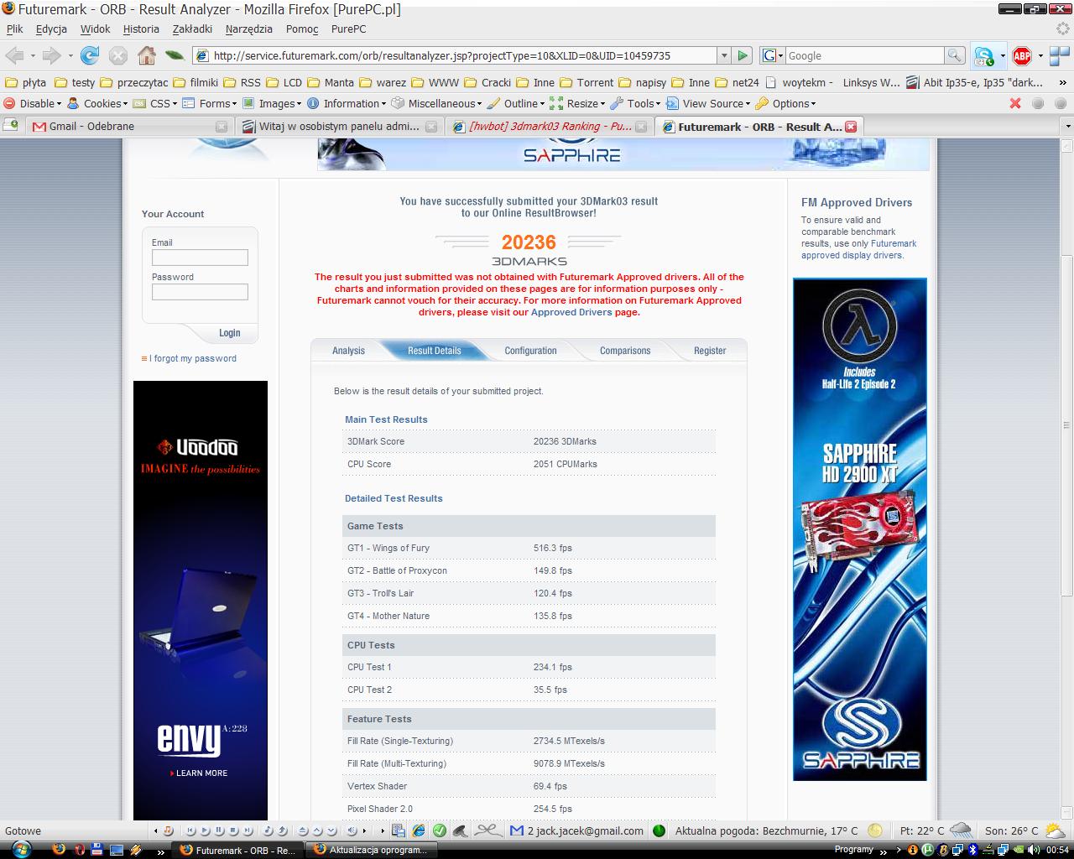The image size is (1074, 859).
Task: Click the Firefox quick launch icon in the taskbar
Action: click(x=58, y=849)
